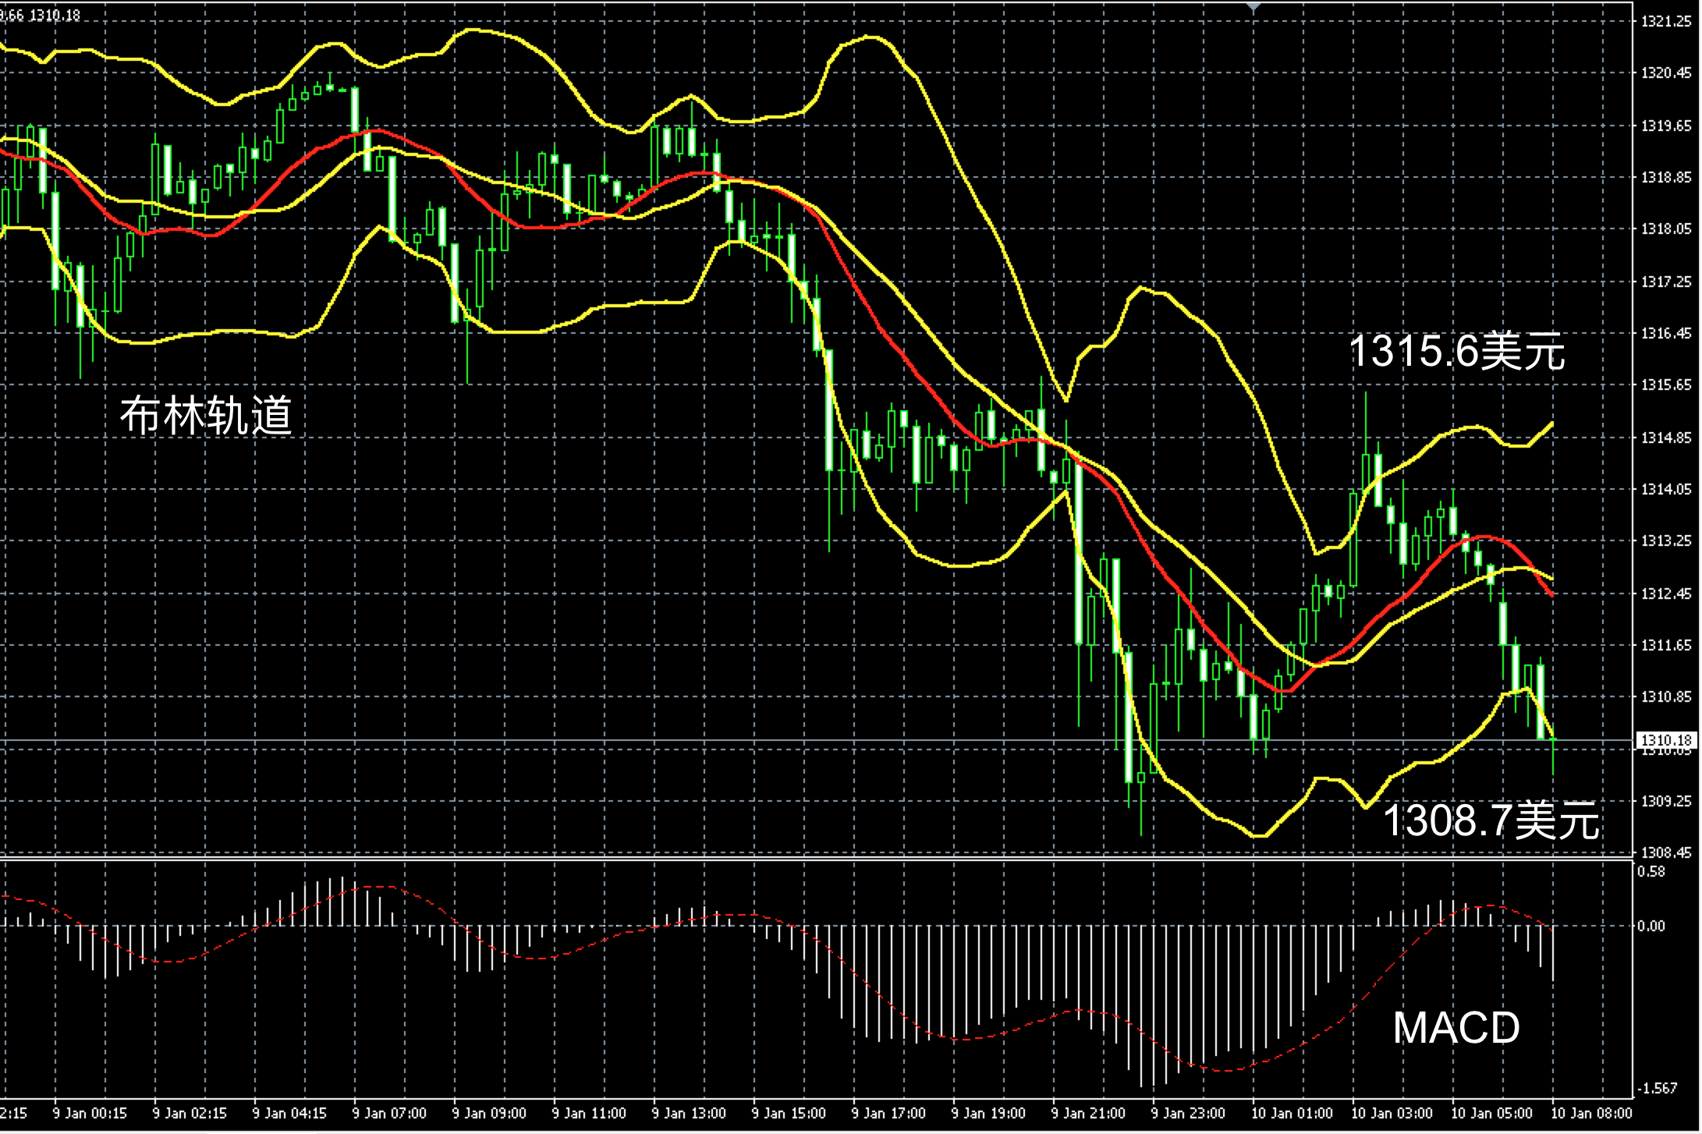Select the 1315.6美元 price annotation
The image size is (1702, 1134).
click(x=1456, y=351)
